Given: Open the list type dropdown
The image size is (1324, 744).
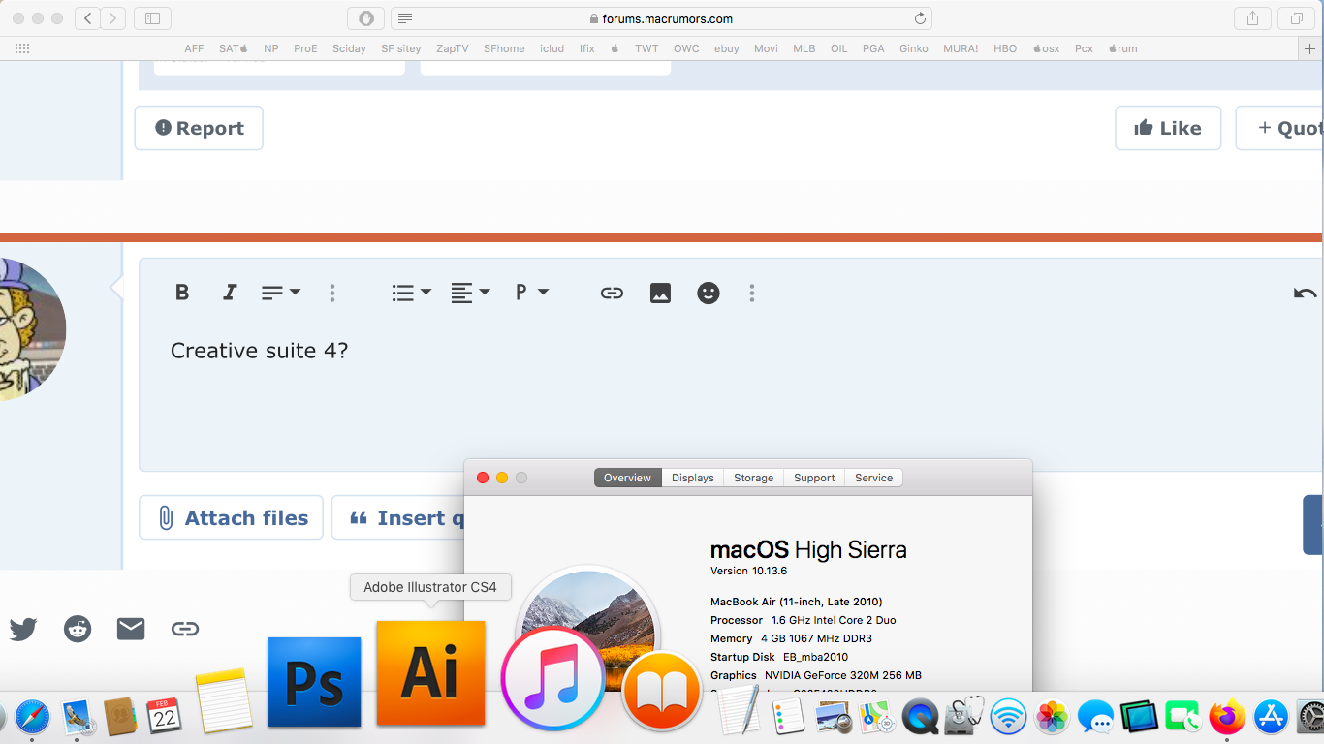Looking at the screenshot, I should pyautogui.click(x=412, y=293).
